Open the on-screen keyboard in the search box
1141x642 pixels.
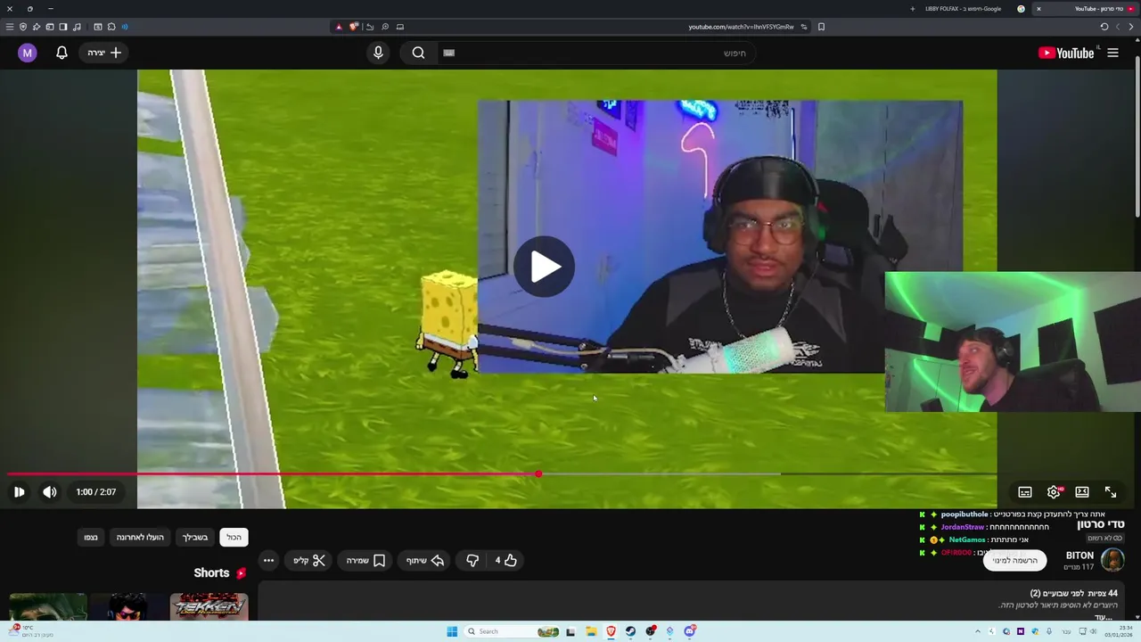pos(449,53)
